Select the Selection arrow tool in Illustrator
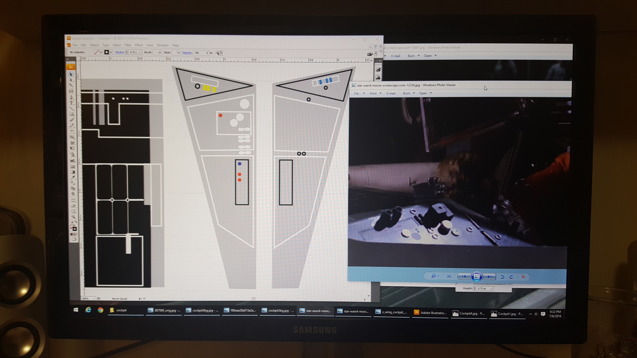637x358 pixels. (71, 74)
